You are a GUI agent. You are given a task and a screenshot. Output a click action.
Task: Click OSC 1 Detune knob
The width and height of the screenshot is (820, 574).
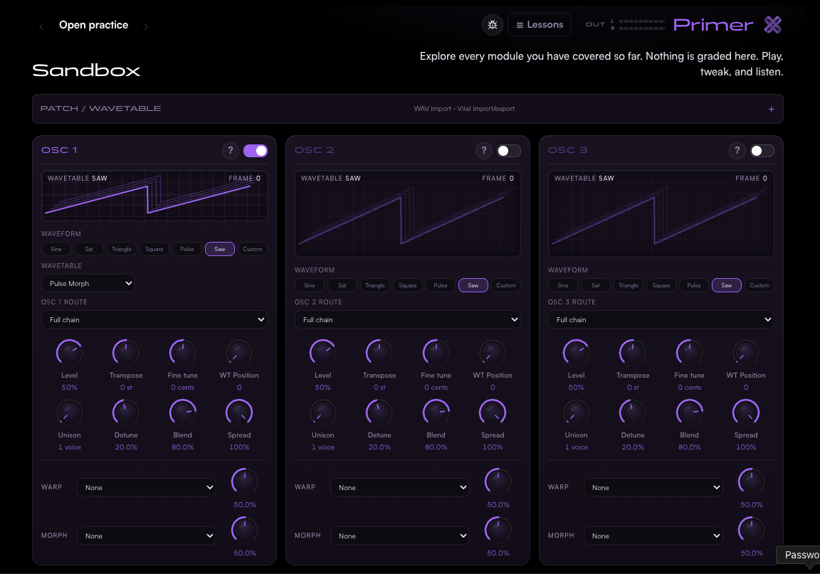(126, 413)
